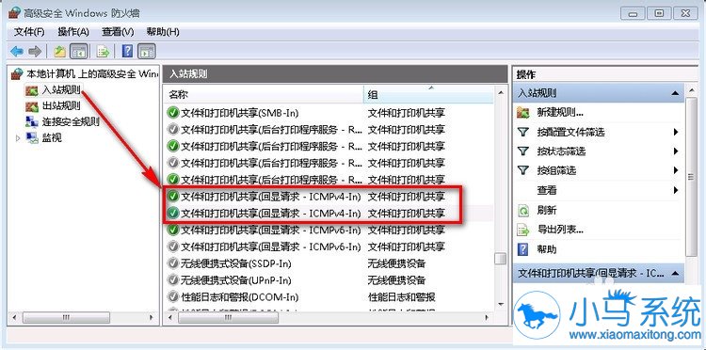Expand the 监视 tree node triangle
Viewport: 706px width, 350px height.
(18, 138)
